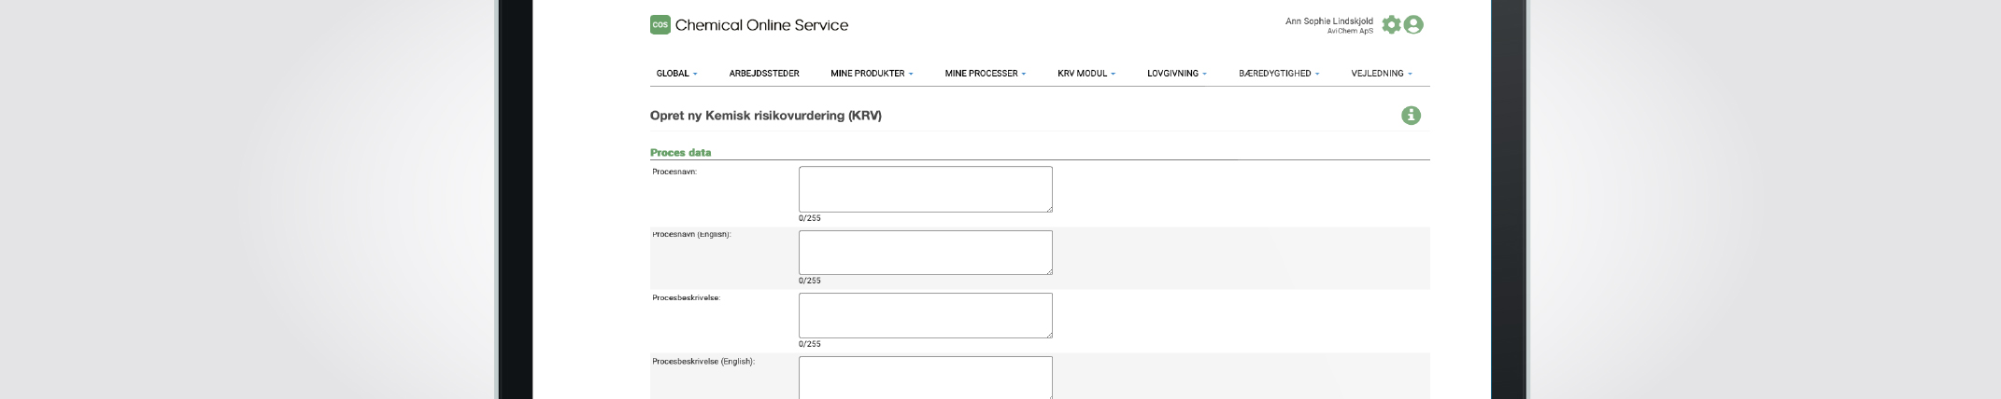
Task: Focus the Procesnavn text field
Action: [925, 189]
